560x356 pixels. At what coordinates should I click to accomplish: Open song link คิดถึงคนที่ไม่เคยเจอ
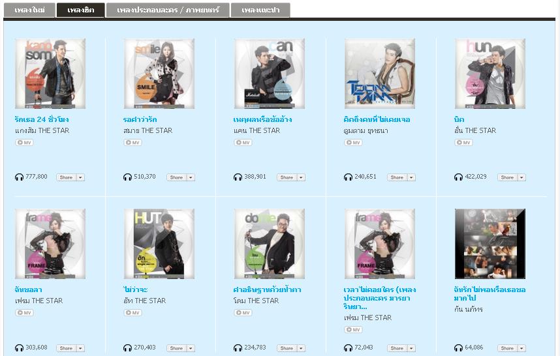[377, 119]
